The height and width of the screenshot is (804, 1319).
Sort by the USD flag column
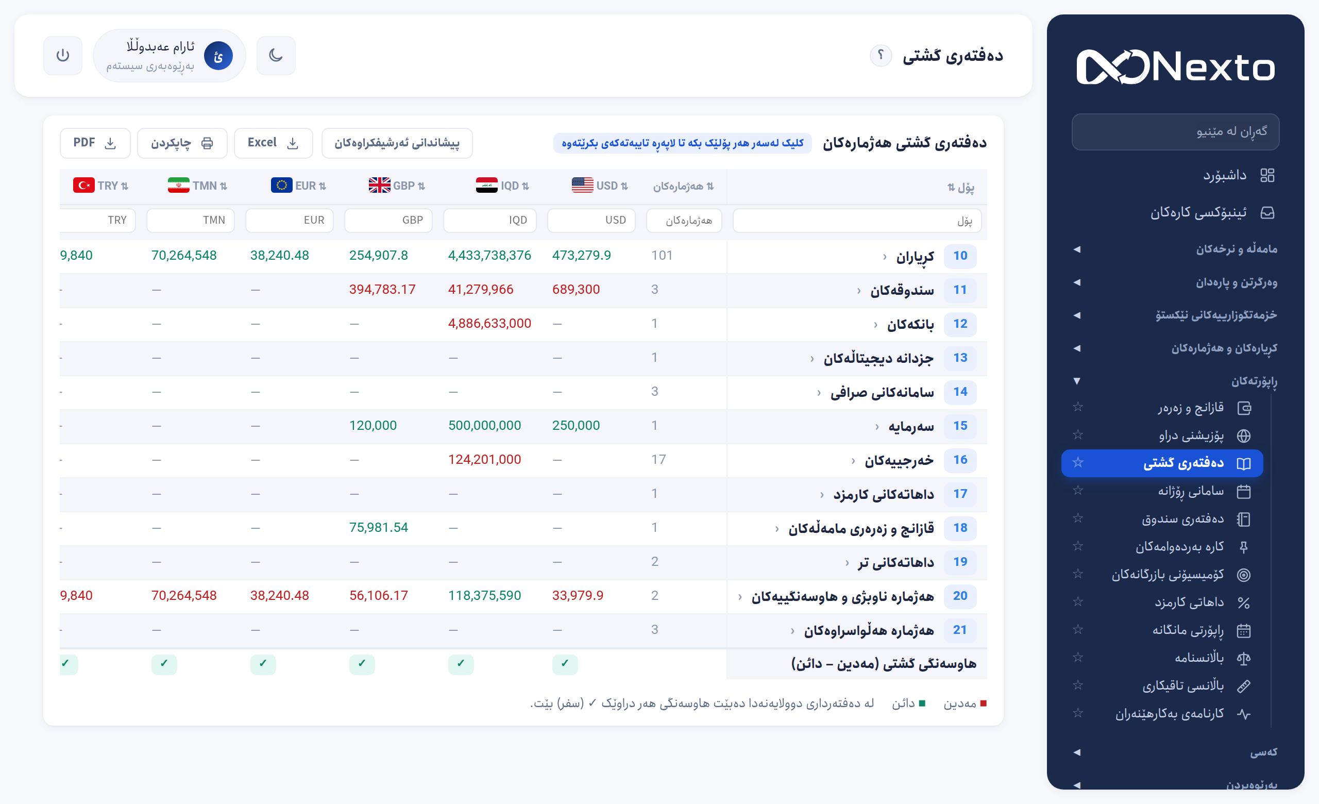(600, 186)
